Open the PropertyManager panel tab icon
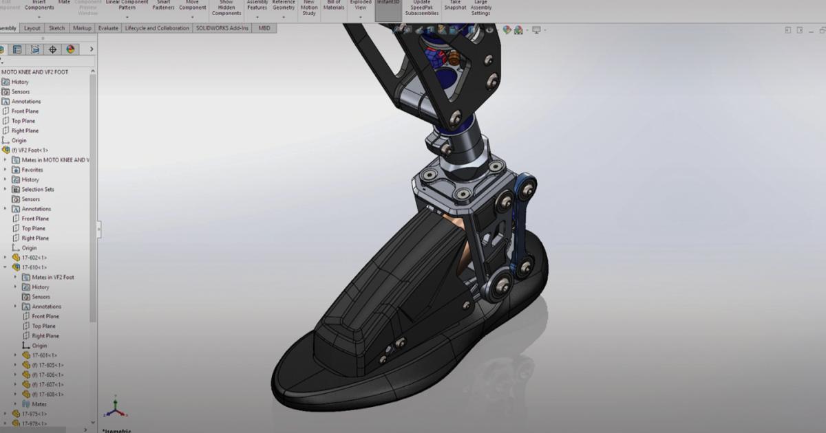The image size is (826, 433). pyautogui.click(x=17, y=49)
